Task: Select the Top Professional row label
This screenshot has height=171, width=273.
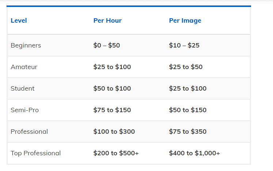Action: [x=35, y=153]
